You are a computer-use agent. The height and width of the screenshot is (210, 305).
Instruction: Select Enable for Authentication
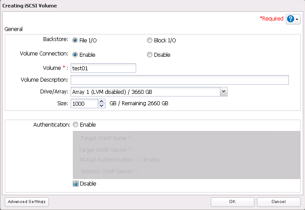(x=75, y=124)
